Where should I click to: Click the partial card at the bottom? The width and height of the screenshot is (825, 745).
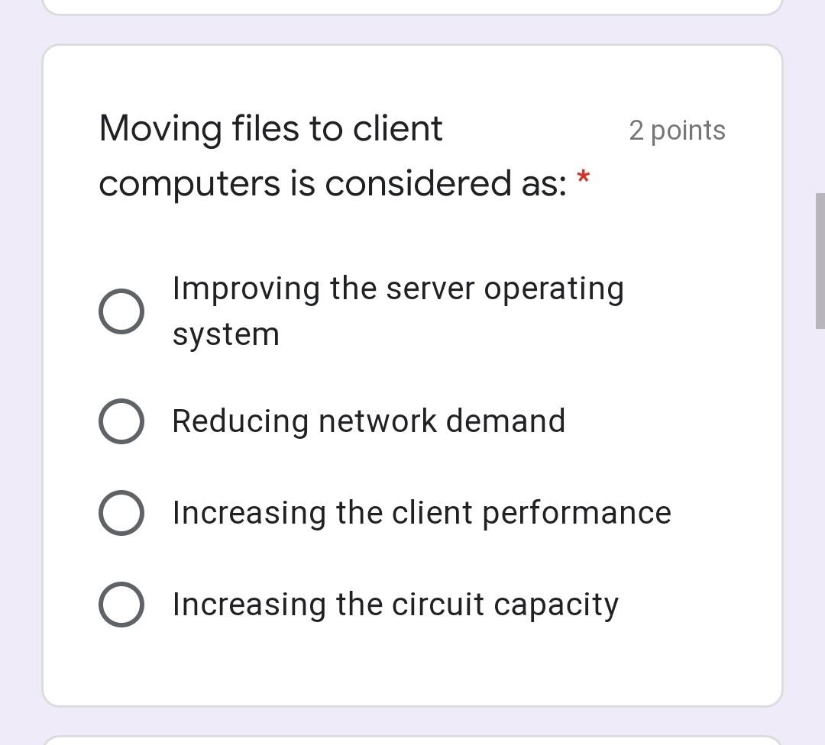pos(412,739)
